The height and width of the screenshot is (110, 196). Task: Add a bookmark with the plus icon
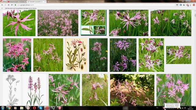point(2,8)
